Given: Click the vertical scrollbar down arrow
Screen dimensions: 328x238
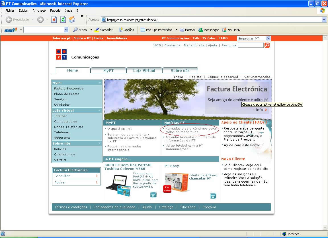Looking at the screenshot, I should tap(325, 227).
